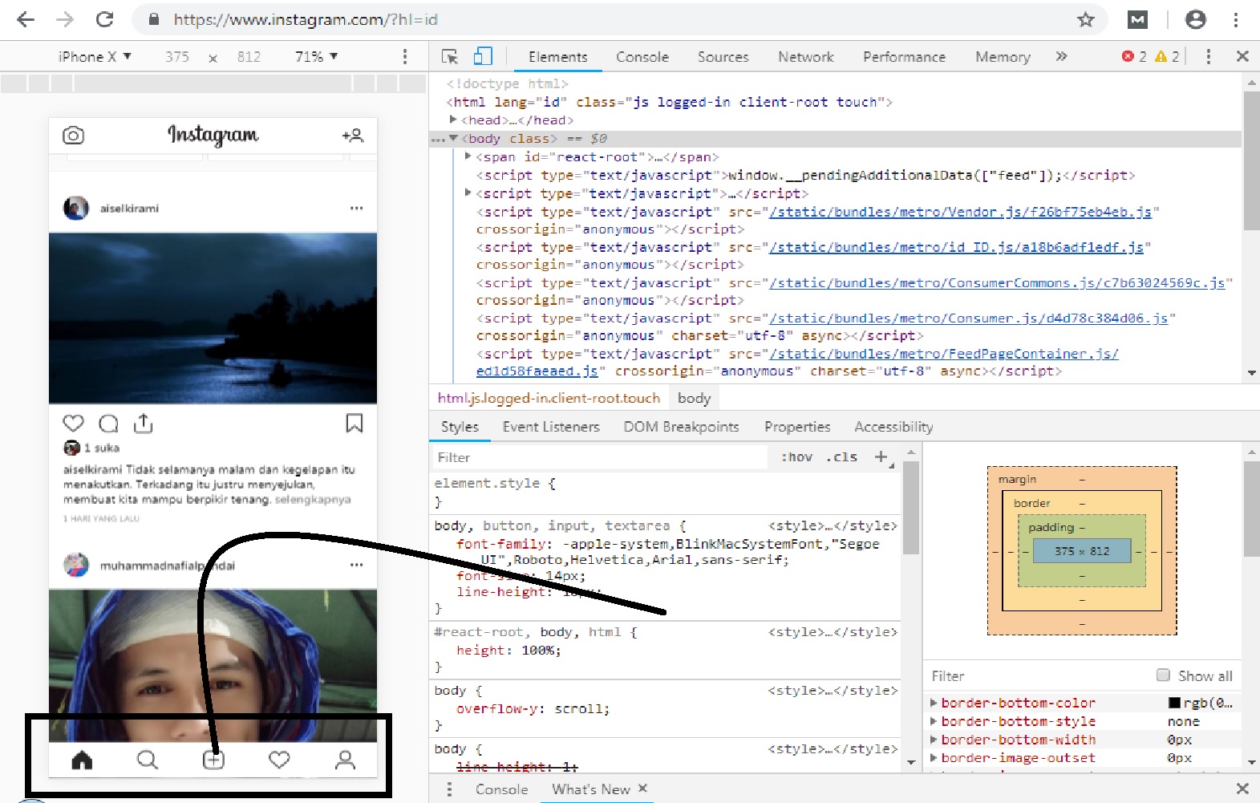Collapse the body element
This screenshot has height=803, width=1260.
(453, 138)
